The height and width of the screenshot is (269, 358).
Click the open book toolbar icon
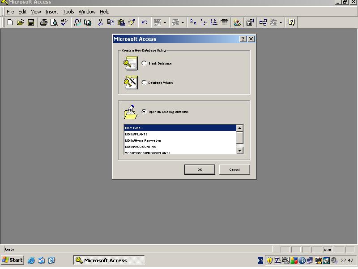(87, 22)
